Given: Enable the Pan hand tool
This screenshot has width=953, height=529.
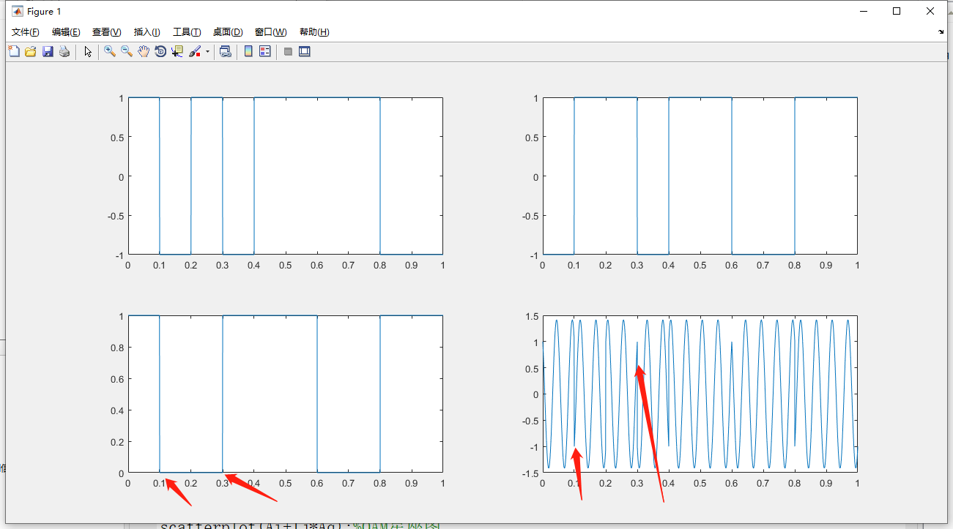Looking at the screenshot, I should (144, 51).
